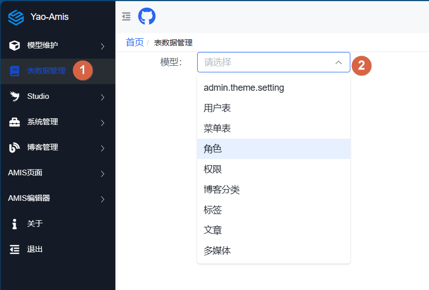Expand the 模型维护 submenu chevron
The image size is (429, 290).
point(102,46)
